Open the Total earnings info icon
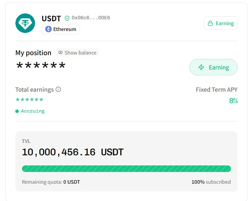This screenshot has width=252, height=201. (x=58, y=89)
